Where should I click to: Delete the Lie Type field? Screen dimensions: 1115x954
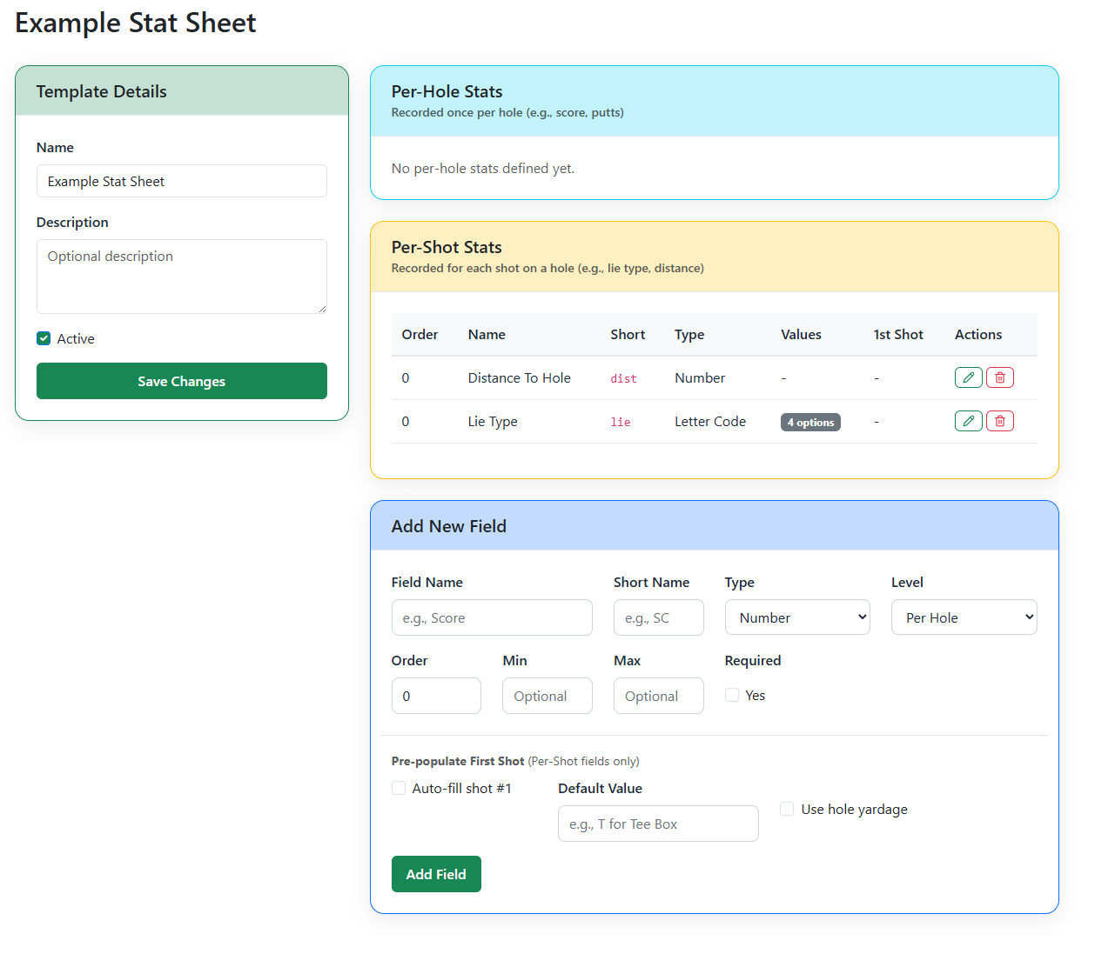999,421
